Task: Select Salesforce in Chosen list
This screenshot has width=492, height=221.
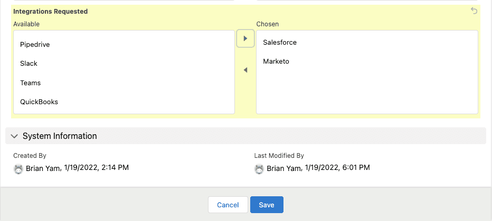Action: tap(280, 43)
